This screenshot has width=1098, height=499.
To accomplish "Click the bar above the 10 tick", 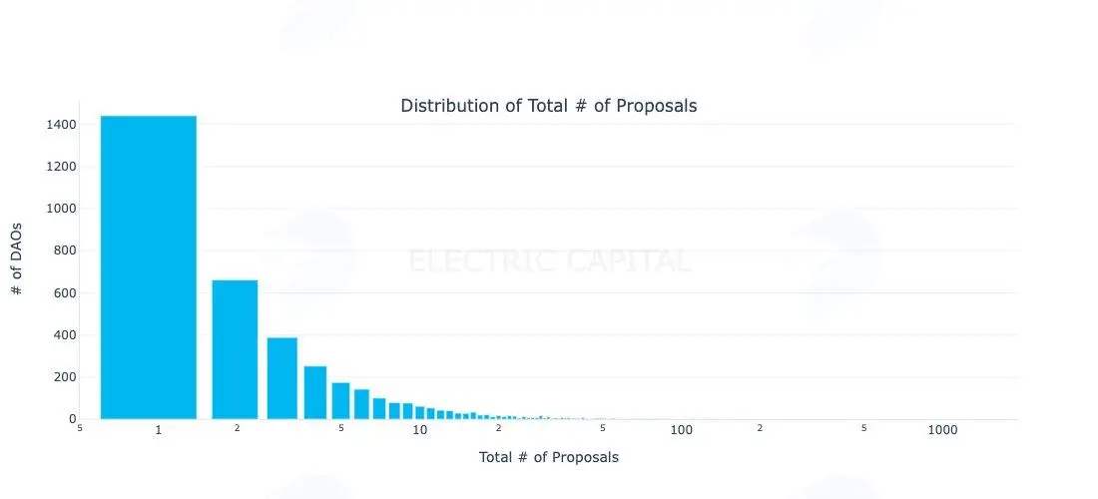I will pyautogui.click(x=420, y=413).
